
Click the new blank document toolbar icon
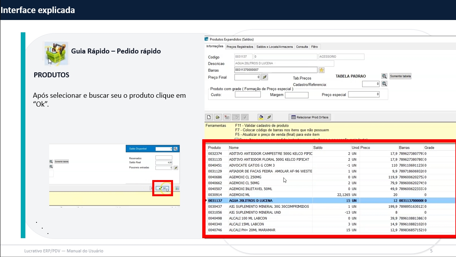[210, 117]
